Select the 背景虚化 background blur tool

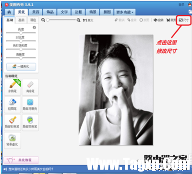point(12,140)
